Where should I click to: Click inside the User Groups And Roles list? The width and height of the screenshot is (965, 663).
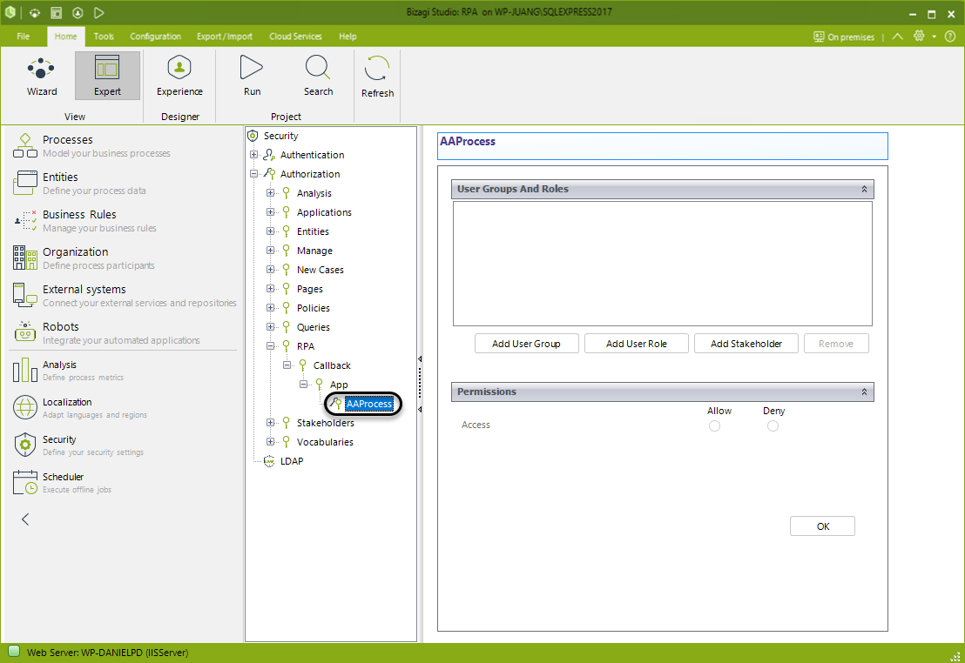coord(662,264)
